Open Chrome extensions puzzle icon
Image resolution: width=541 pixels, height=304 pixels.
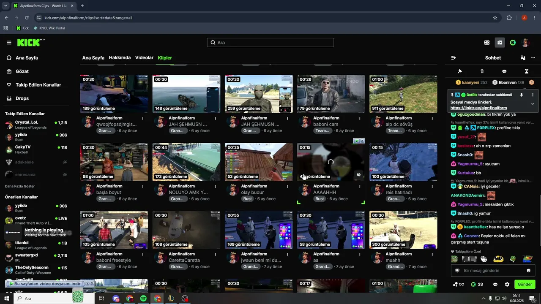[509, 18]
